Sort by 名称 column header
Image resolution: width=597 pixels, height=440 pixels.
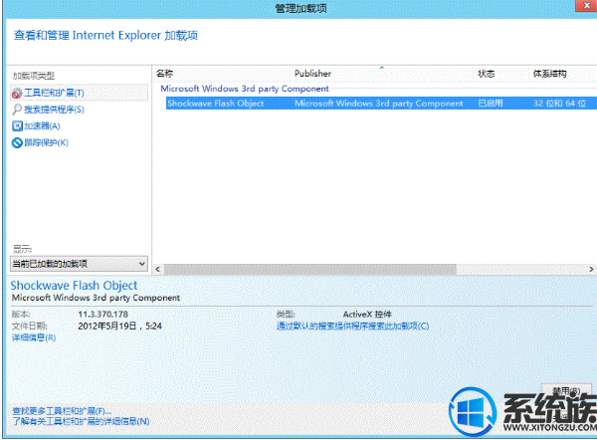(164, 74)
